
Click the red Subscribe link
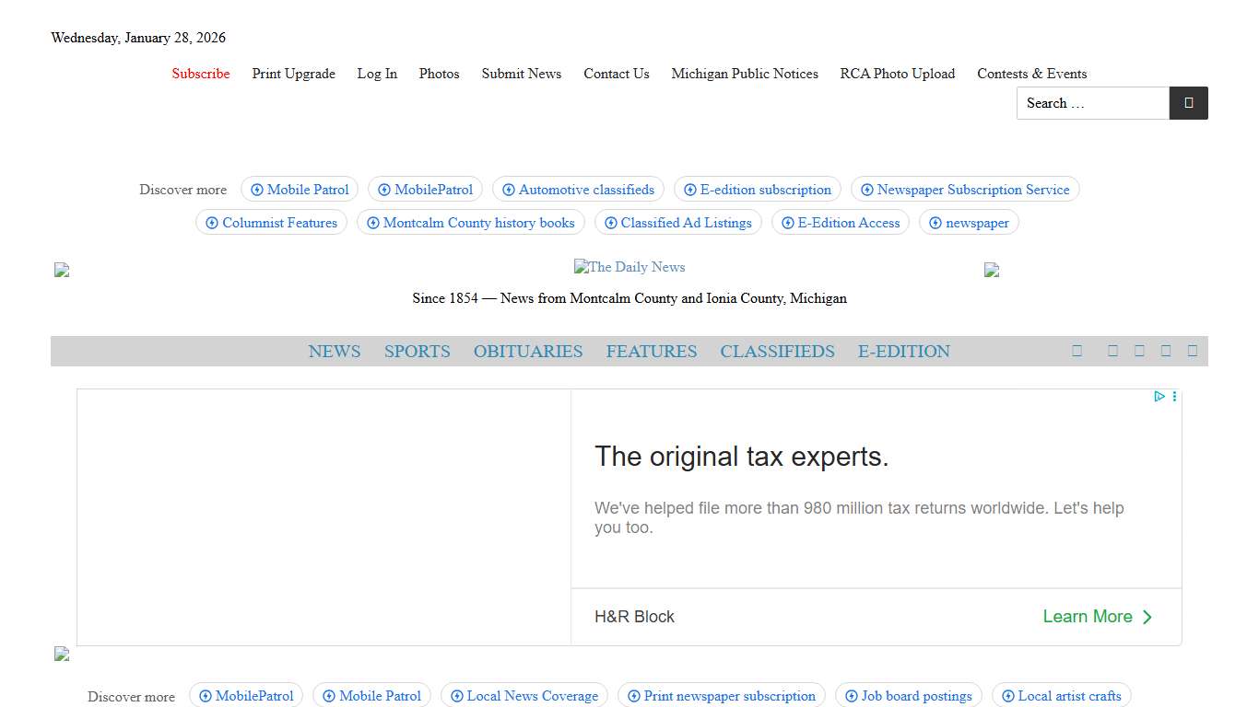click(201, 74)
